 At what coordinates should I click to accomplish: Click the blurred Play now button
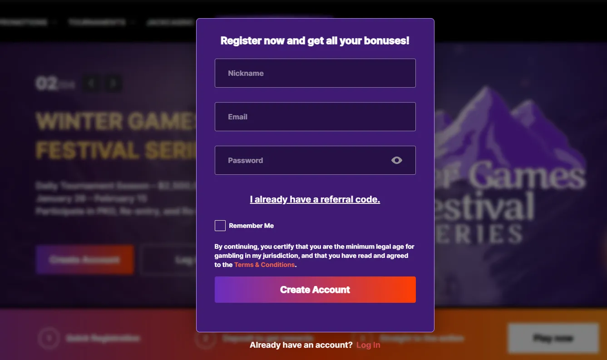[553, 338]
